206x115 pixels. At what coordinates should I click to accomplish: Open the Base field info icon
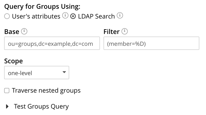(24, 31)
